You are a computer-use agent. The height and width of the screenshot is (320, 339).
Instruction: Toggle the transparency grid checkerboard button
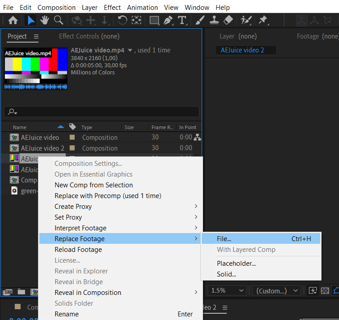point(325,290)
